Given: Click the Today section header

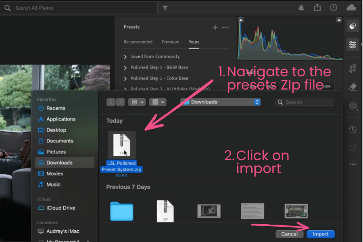Looking at the screenshot, I should [115, 121].
